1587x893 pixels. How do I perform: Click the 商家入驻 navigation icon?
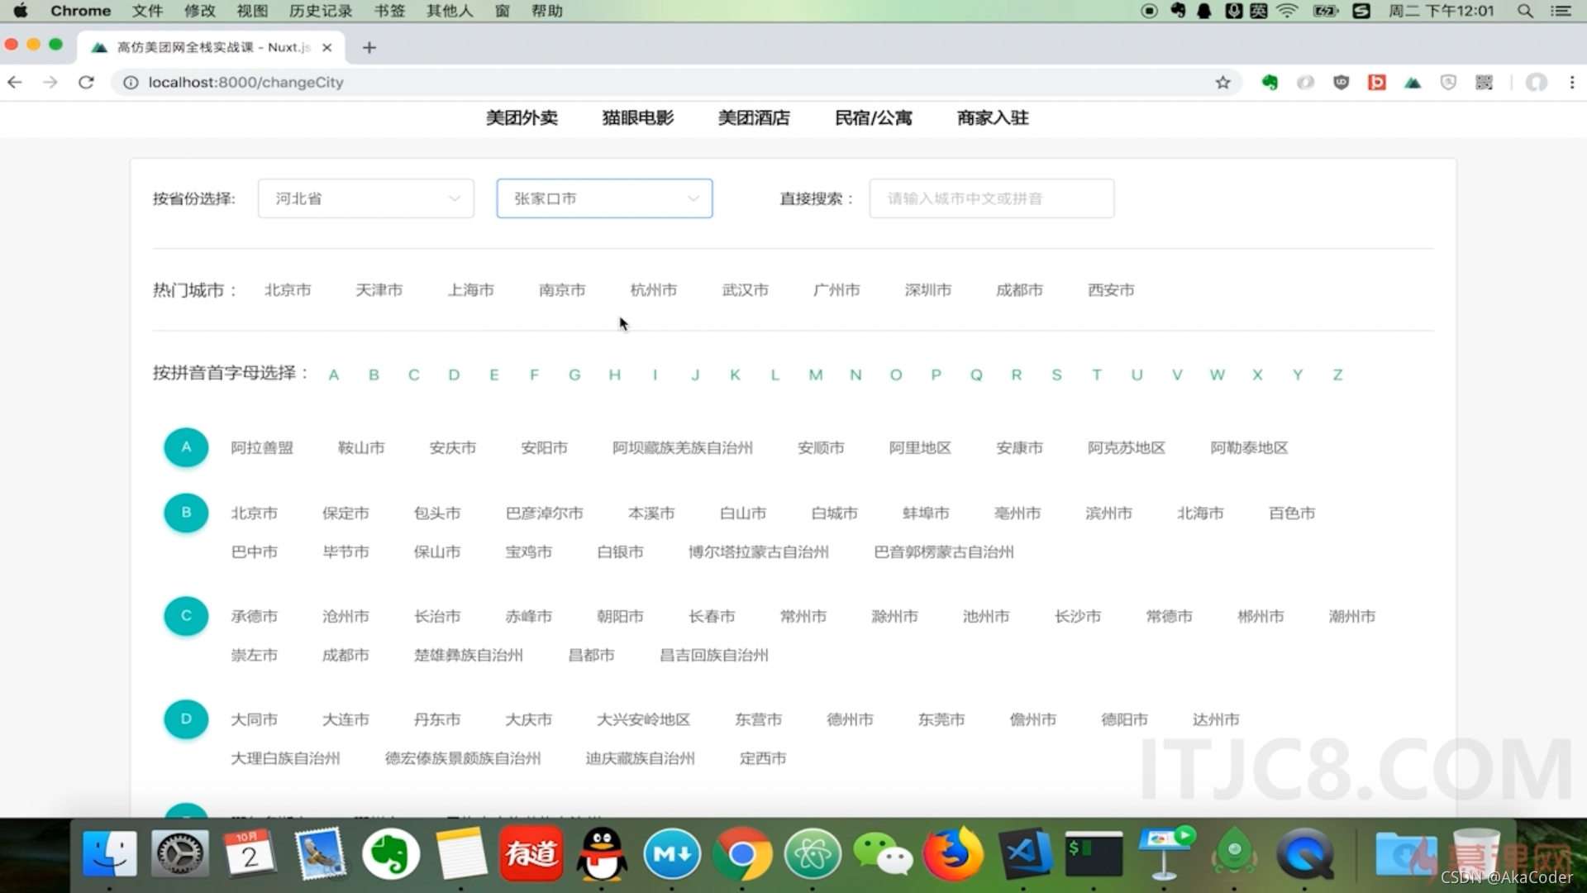pyautogui.click(x=991, y=117)
